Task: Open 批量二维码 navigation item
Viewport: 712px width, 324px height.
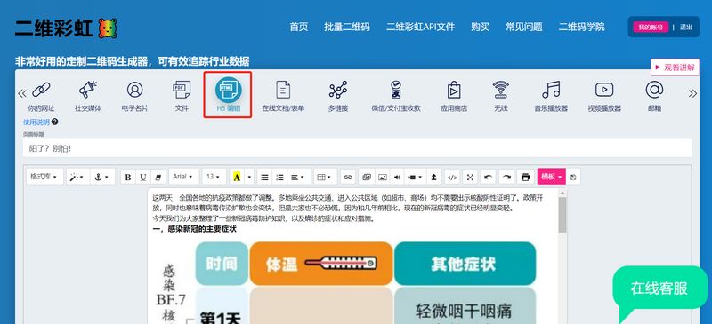Action: 347,27
